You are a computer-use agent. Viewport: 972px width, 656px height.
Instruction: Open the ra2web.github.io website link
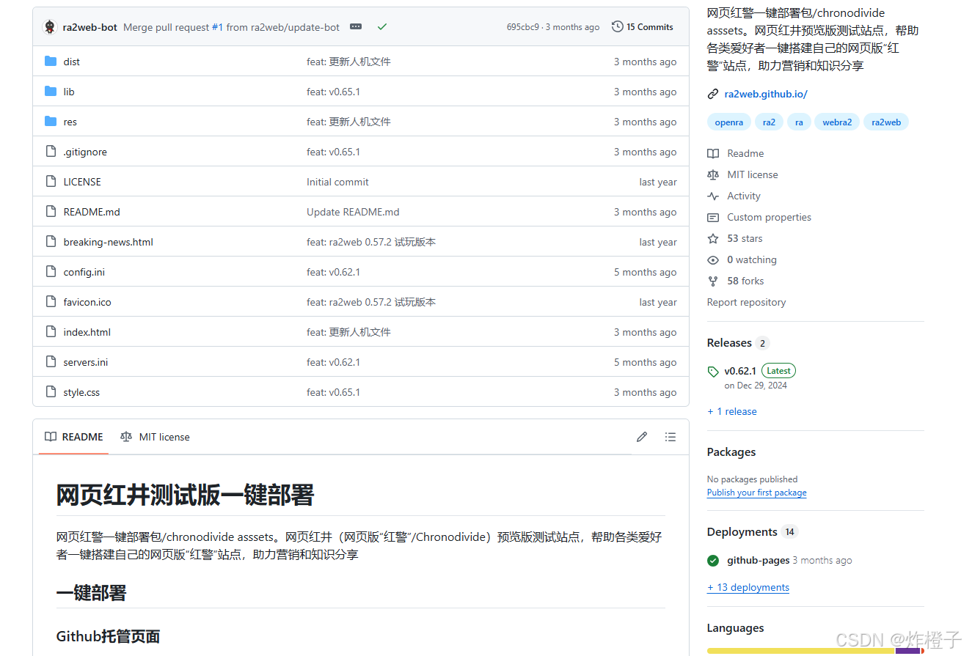(766, 94)
